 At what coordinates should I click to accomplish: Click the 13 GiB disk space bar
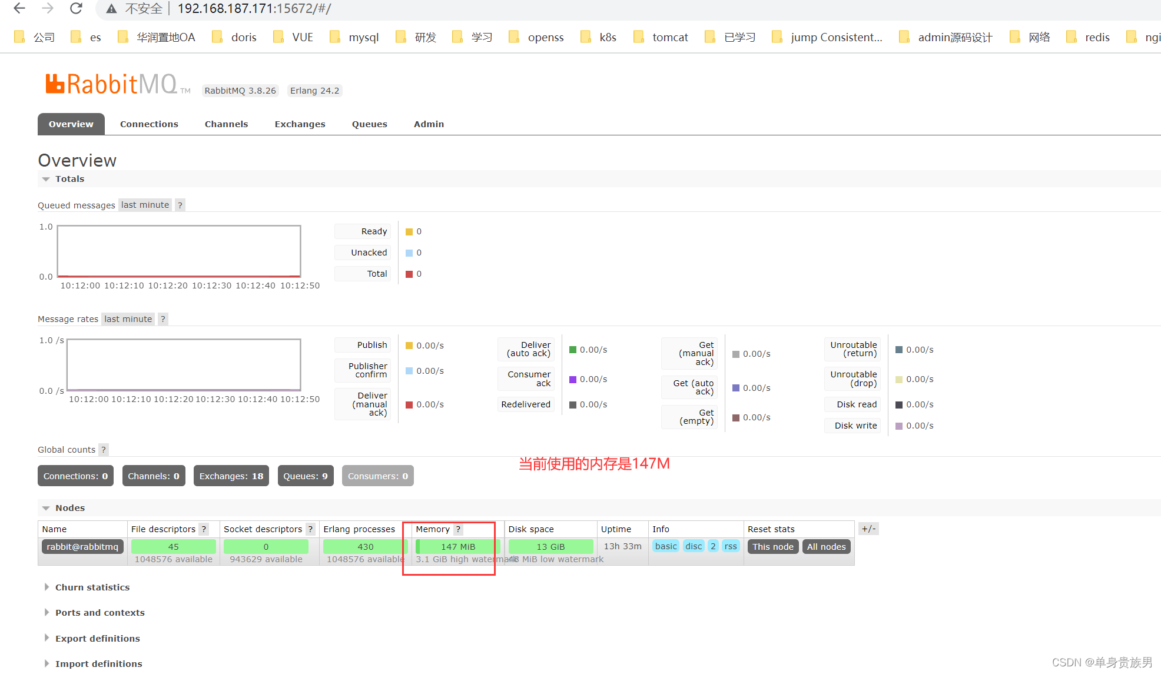[550, 547]
